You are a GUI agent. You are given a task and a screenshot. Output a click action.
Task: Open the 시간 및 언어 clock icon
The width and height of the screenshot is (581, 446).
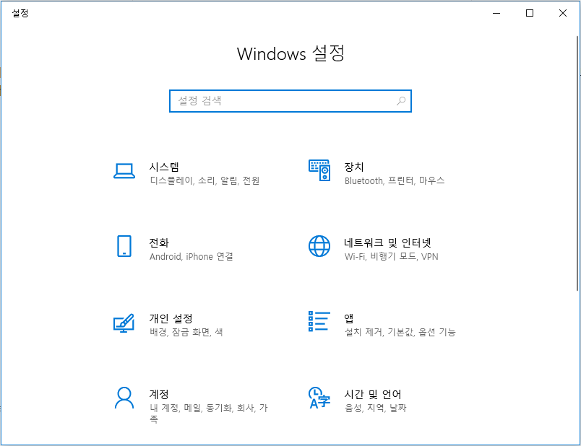(x=319, y=398)
